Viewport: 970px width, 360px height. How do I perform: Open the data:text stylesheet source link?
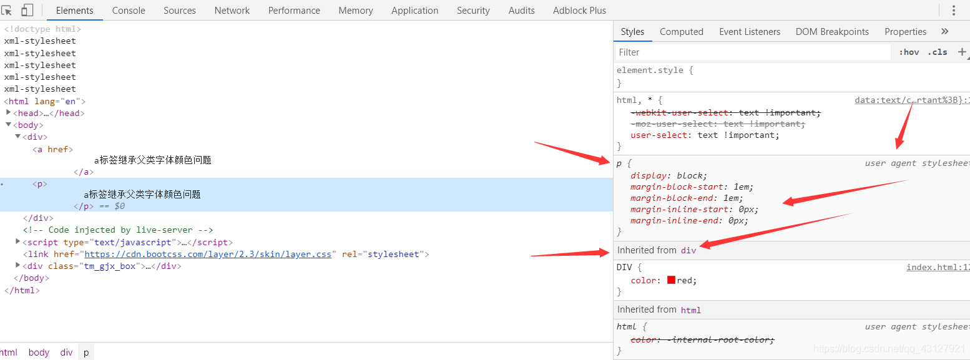[912, 100]
